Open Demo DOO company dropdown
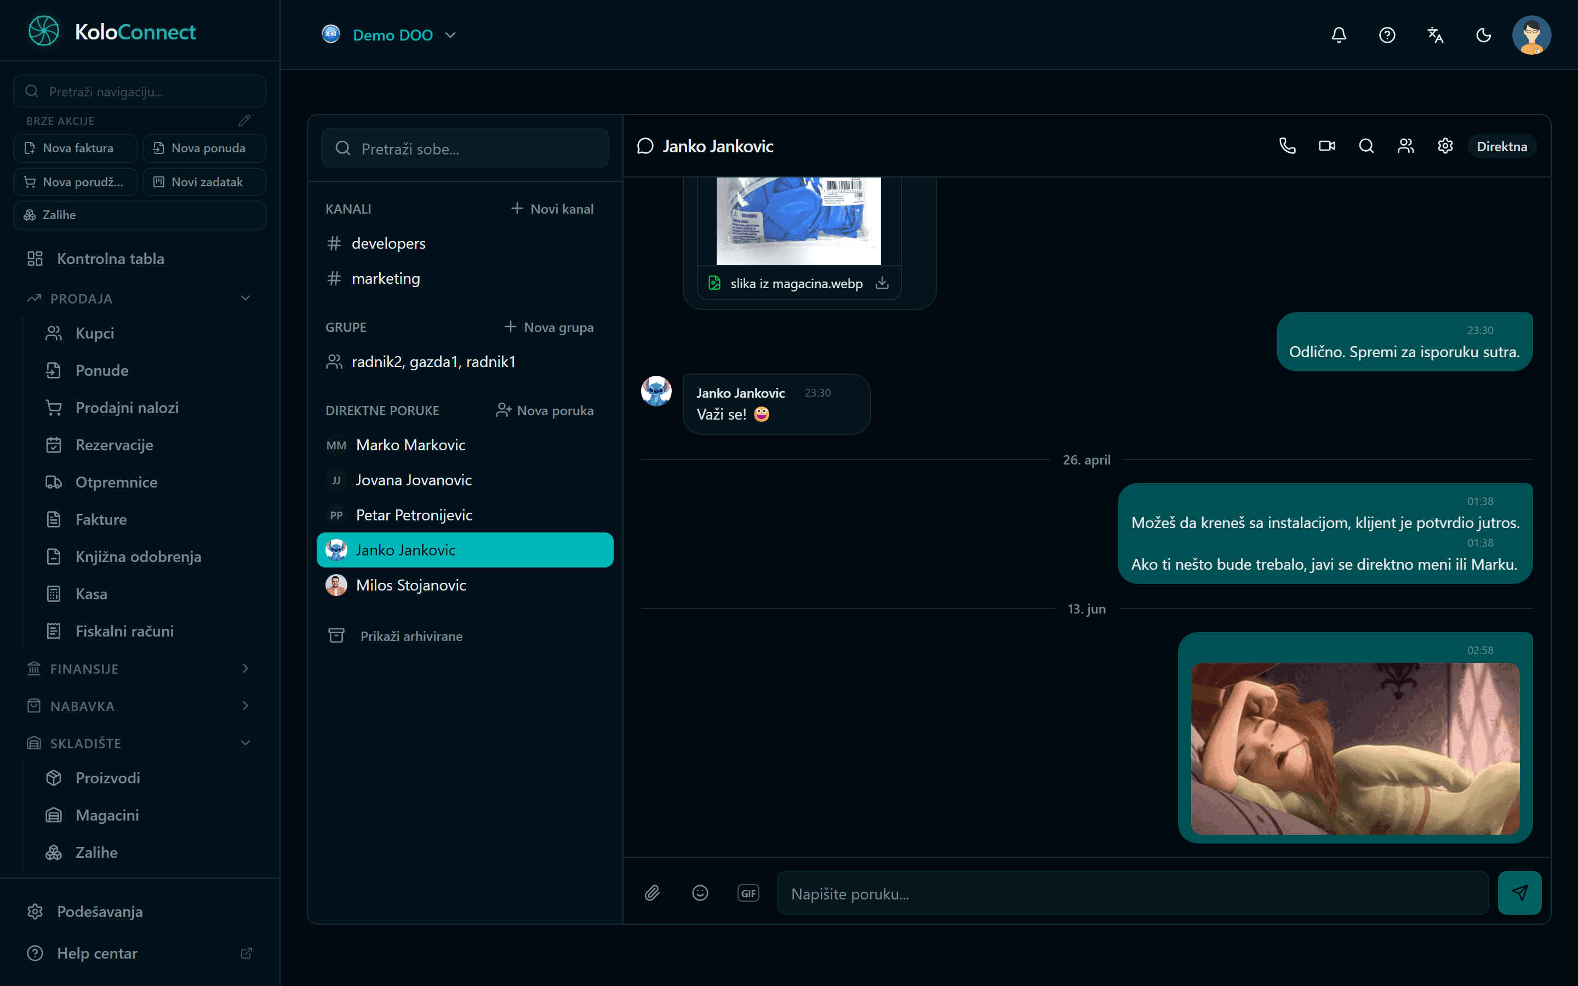The height and width of the screenshot is (986, 1578). [389, 35]
